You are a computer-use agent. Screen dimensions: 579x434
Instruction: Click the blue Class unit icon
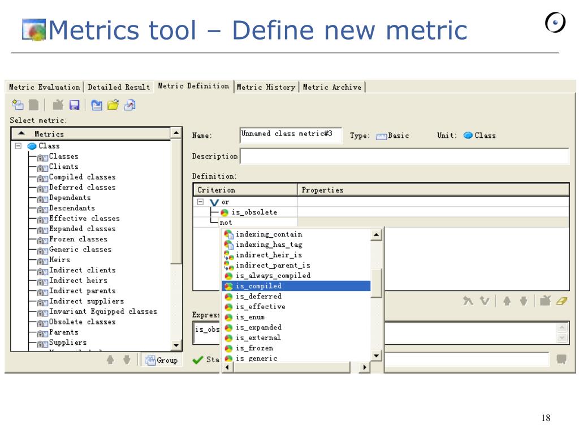coord(468,136)
